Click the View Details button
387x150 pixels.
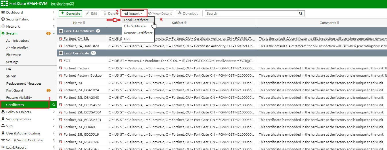pyautogui.click(x=160, y=14)
